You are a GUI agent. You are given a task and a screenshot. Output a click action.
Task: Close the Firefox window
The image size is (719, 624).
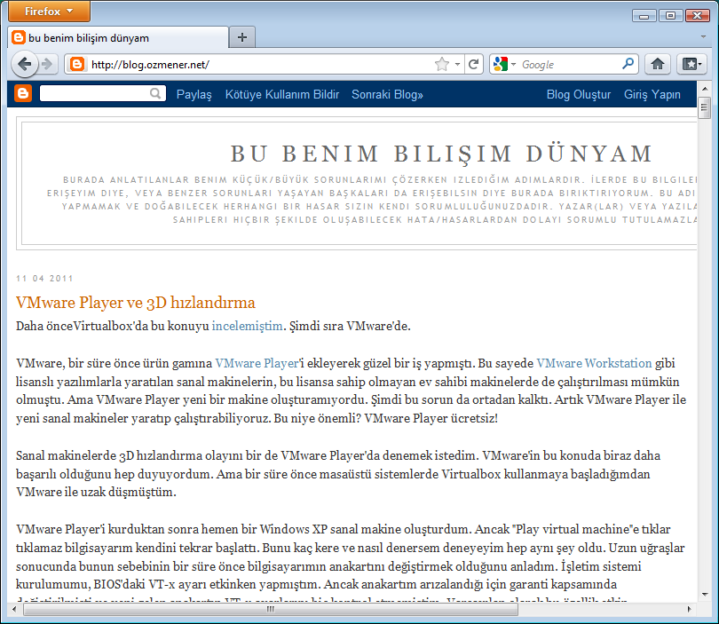click(x=698, y=16)
